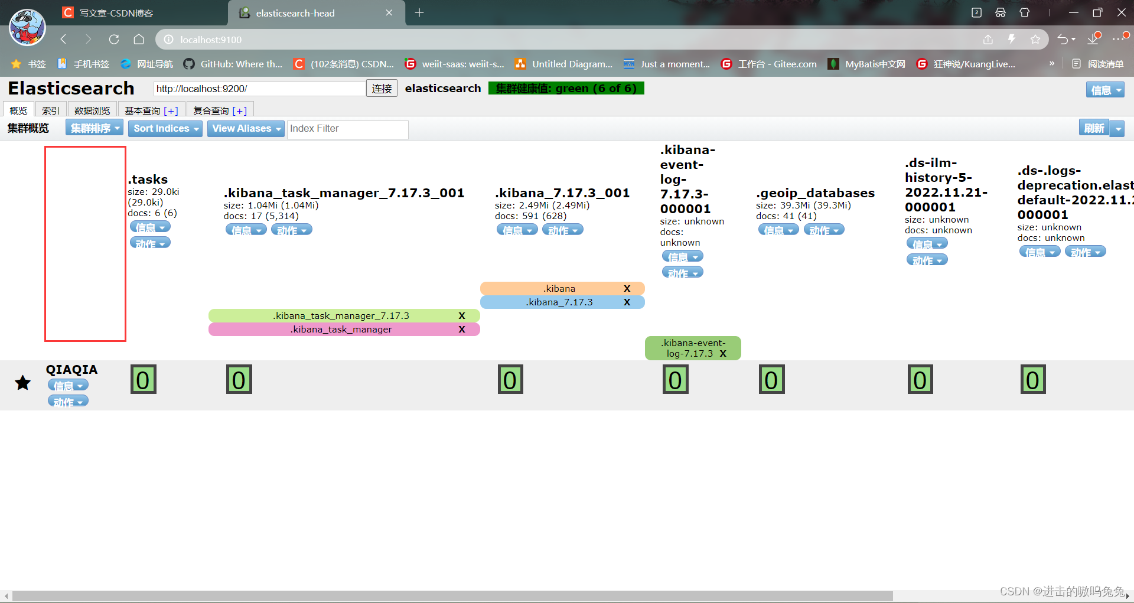Open 信息 dropdown for .geoip_databases
1134x603 pixels.
point(778,230)
